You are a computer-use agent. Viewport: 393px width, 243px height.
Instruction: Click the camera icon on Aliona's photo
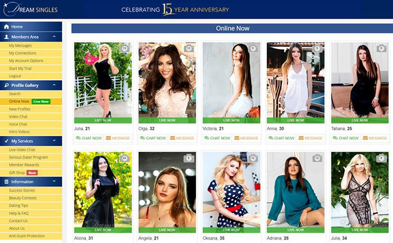click(125, 158)
